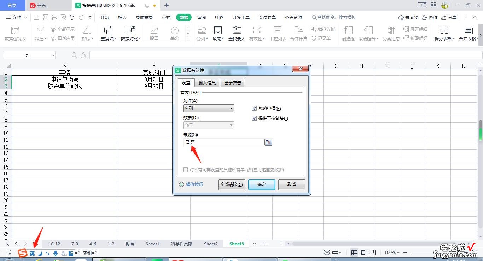Click the 数据对比 data compare icon

coord(130,30)
